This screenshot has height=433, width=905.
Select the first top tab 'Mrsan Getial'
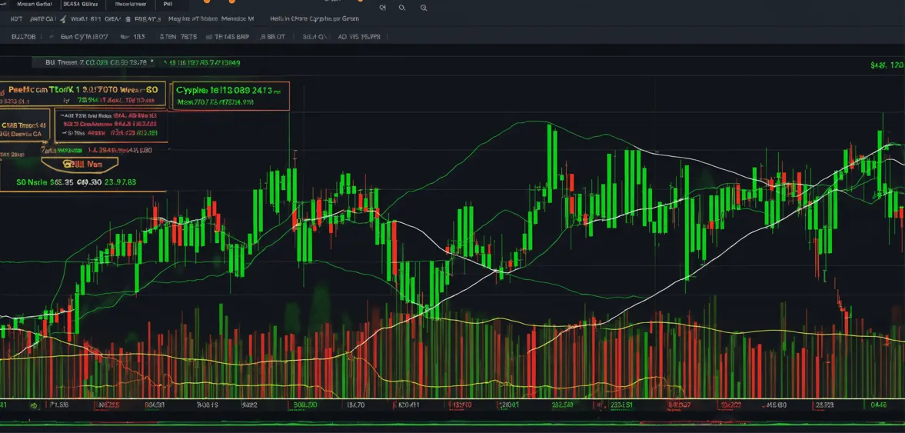tap(34, 4)
